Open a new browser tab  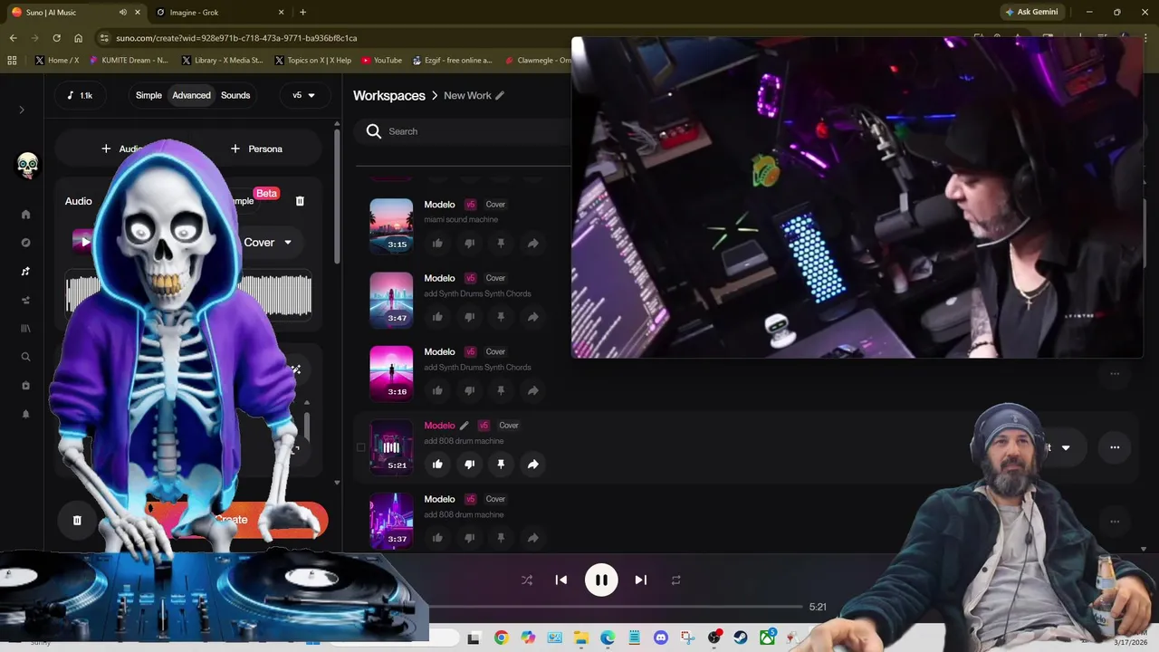click(x=302, y=13)
